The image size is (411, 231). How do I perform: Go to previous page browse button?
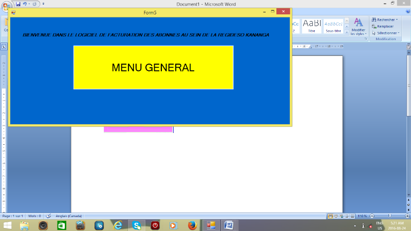[408, 200]
